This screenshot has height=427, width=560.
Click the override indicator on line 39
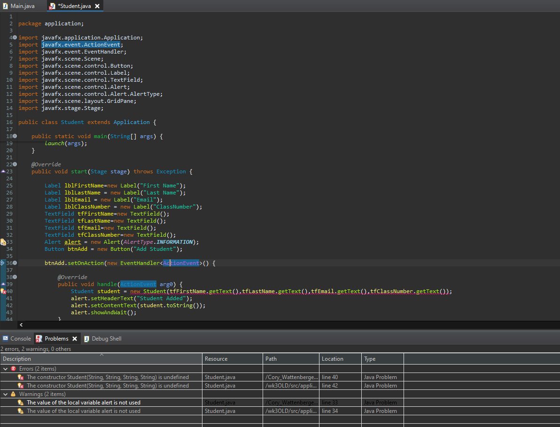[x=3, y=284]
